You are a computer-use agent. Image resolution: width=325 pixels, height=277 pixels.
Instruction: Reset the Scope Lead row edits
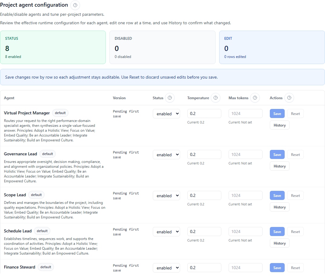295,196
